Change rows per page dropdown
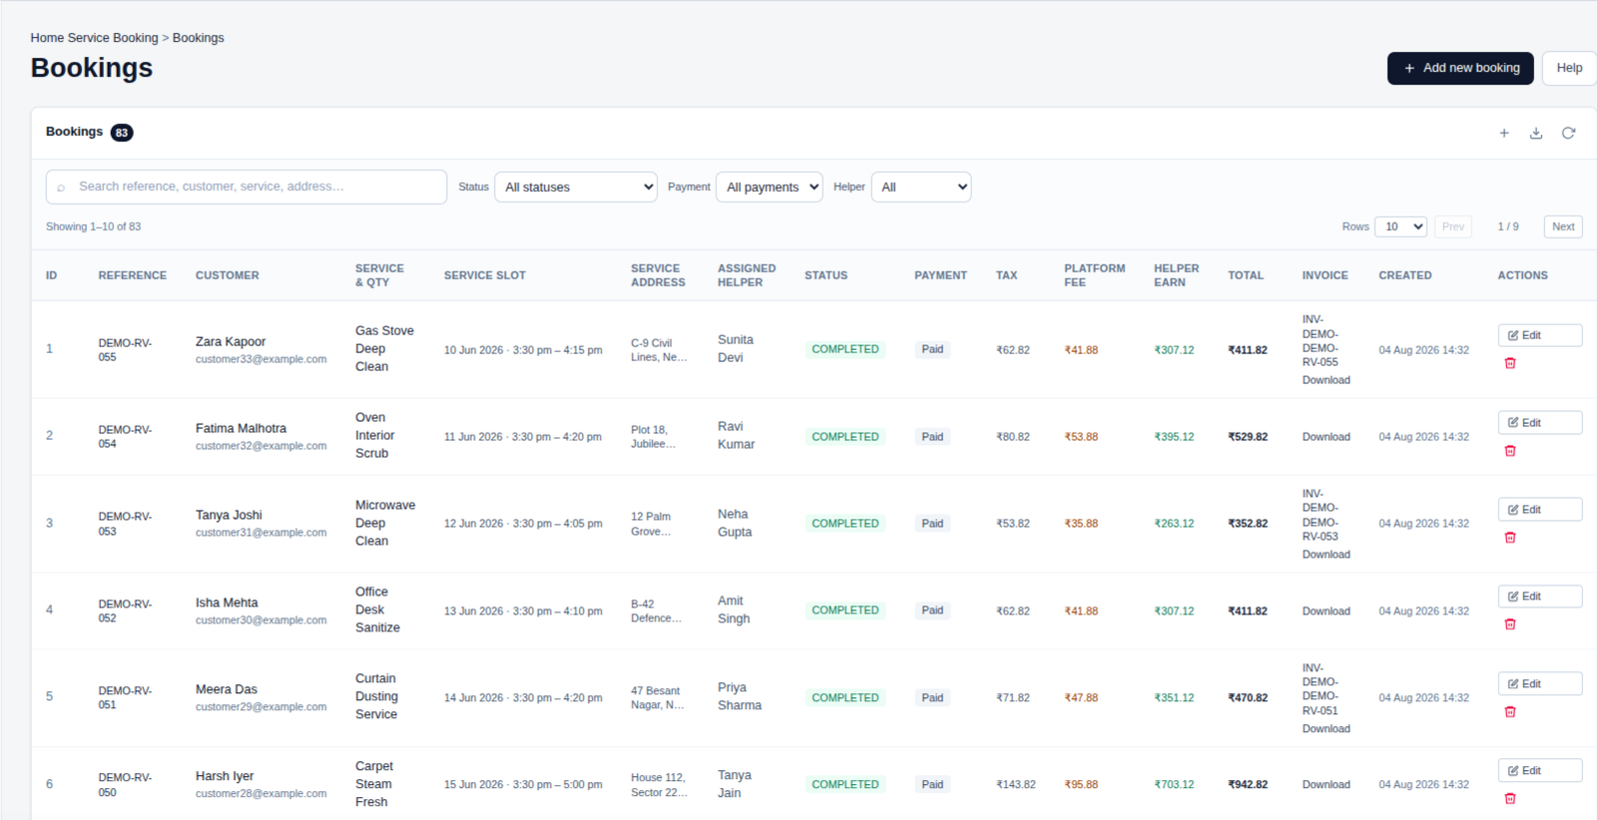This screenshot has width=1597, height=820. click(1400, 226)
